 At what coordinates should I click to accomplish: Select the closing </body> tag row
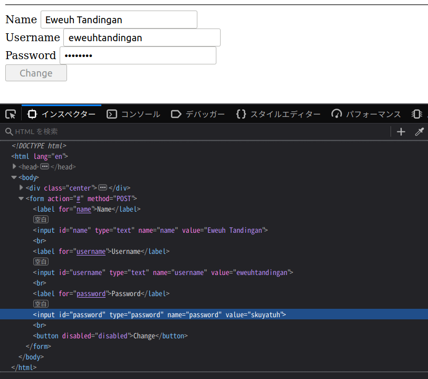click(214, 357)
